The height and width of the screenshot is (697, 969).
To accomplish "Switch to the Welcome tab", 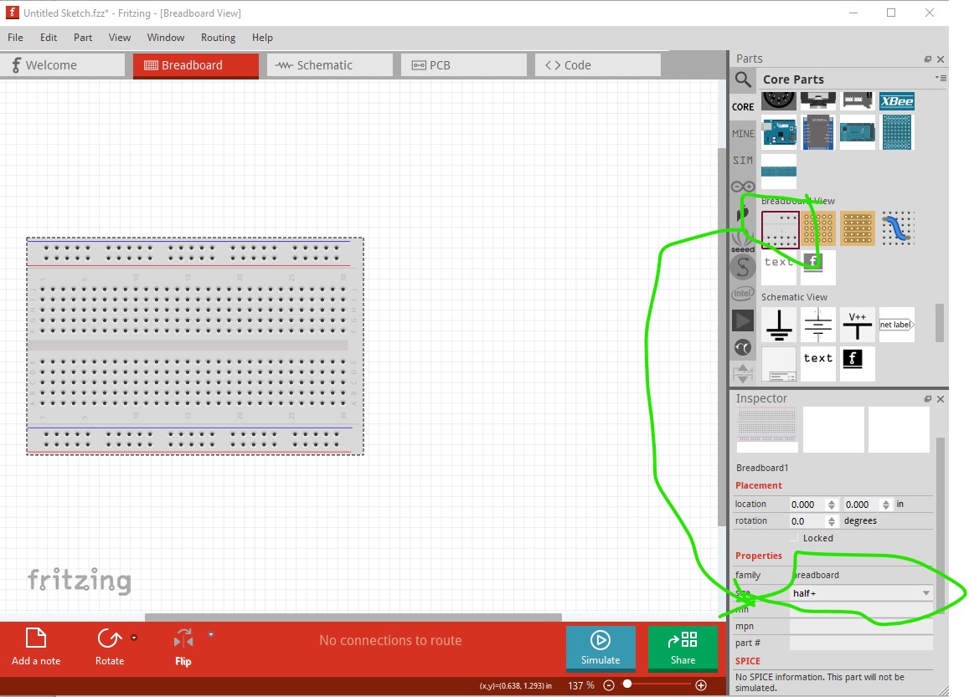I will [x=62, y=64].
